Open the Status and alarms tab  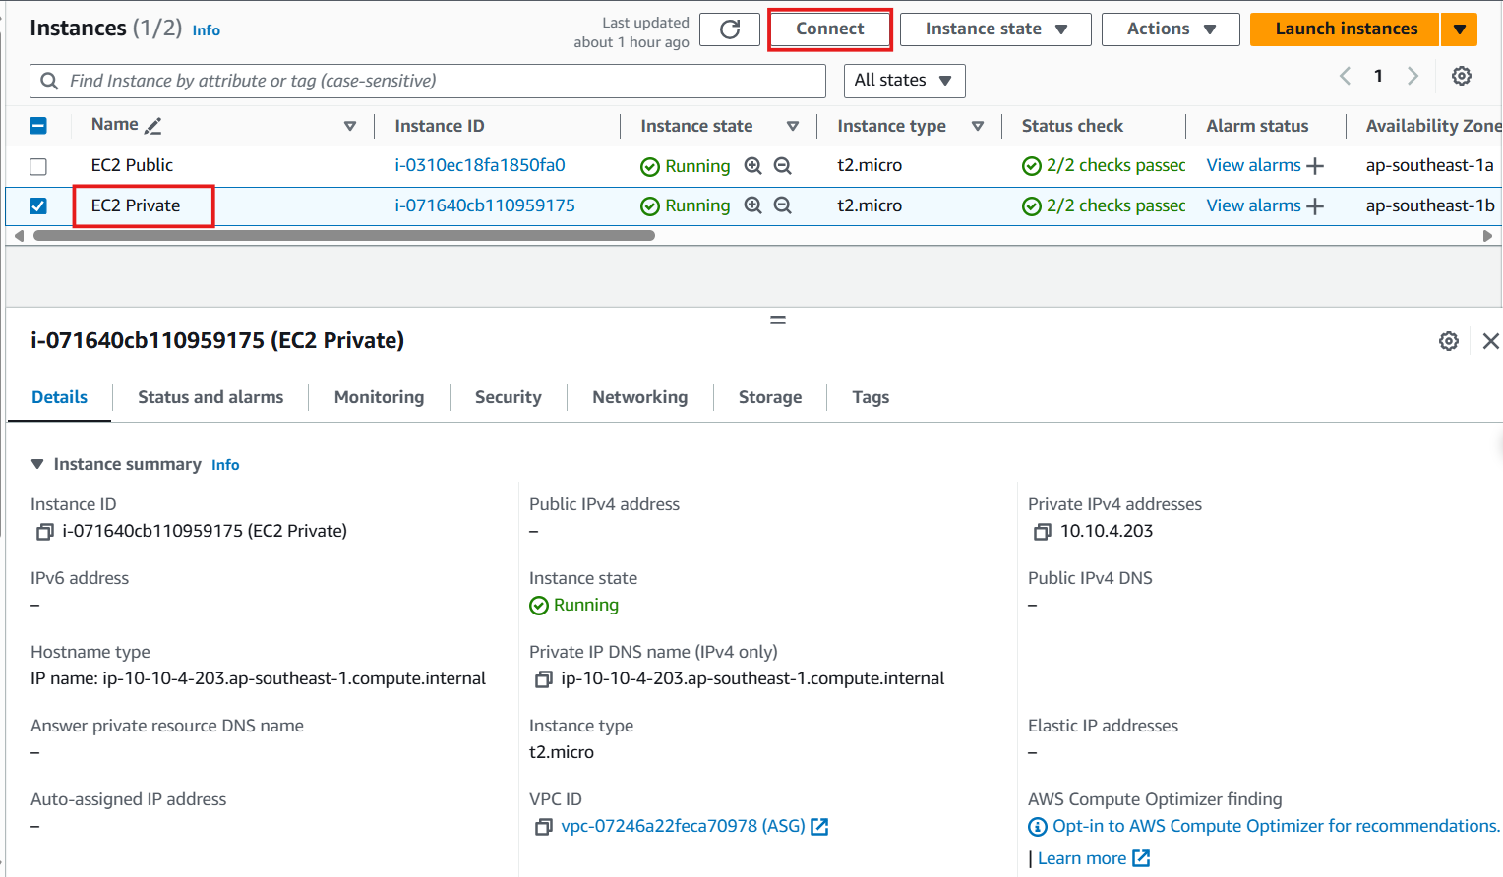click(x=210, y=397)
